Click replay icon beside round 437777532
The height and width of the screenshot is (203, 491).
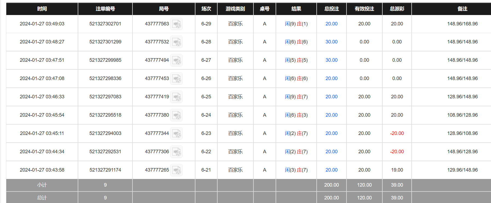[176, 42]
